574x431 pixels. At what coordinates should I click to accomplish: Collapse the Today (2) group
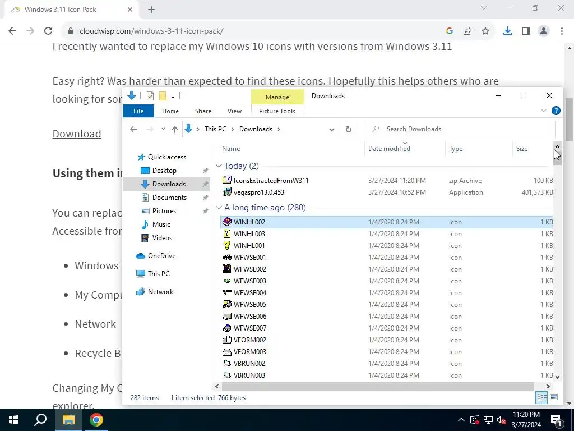(219, 166)
